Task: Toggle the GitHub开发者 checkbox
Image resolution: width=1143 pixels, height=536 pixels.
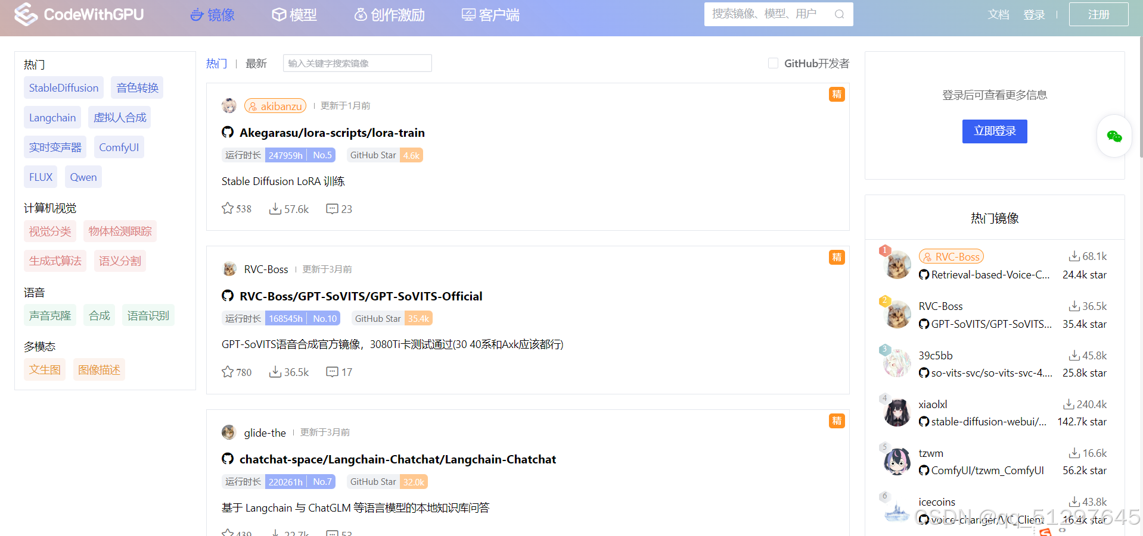Action: pyautogui.click(x=773, y=63)
